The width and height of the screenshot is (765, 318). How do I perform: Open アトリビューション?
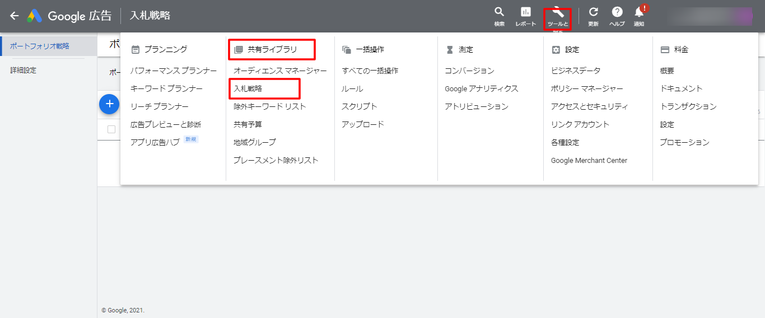coord(477,106)
